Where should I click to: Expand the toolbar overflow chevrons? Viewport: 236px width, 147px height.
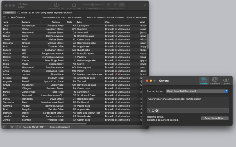coord(145,5)
